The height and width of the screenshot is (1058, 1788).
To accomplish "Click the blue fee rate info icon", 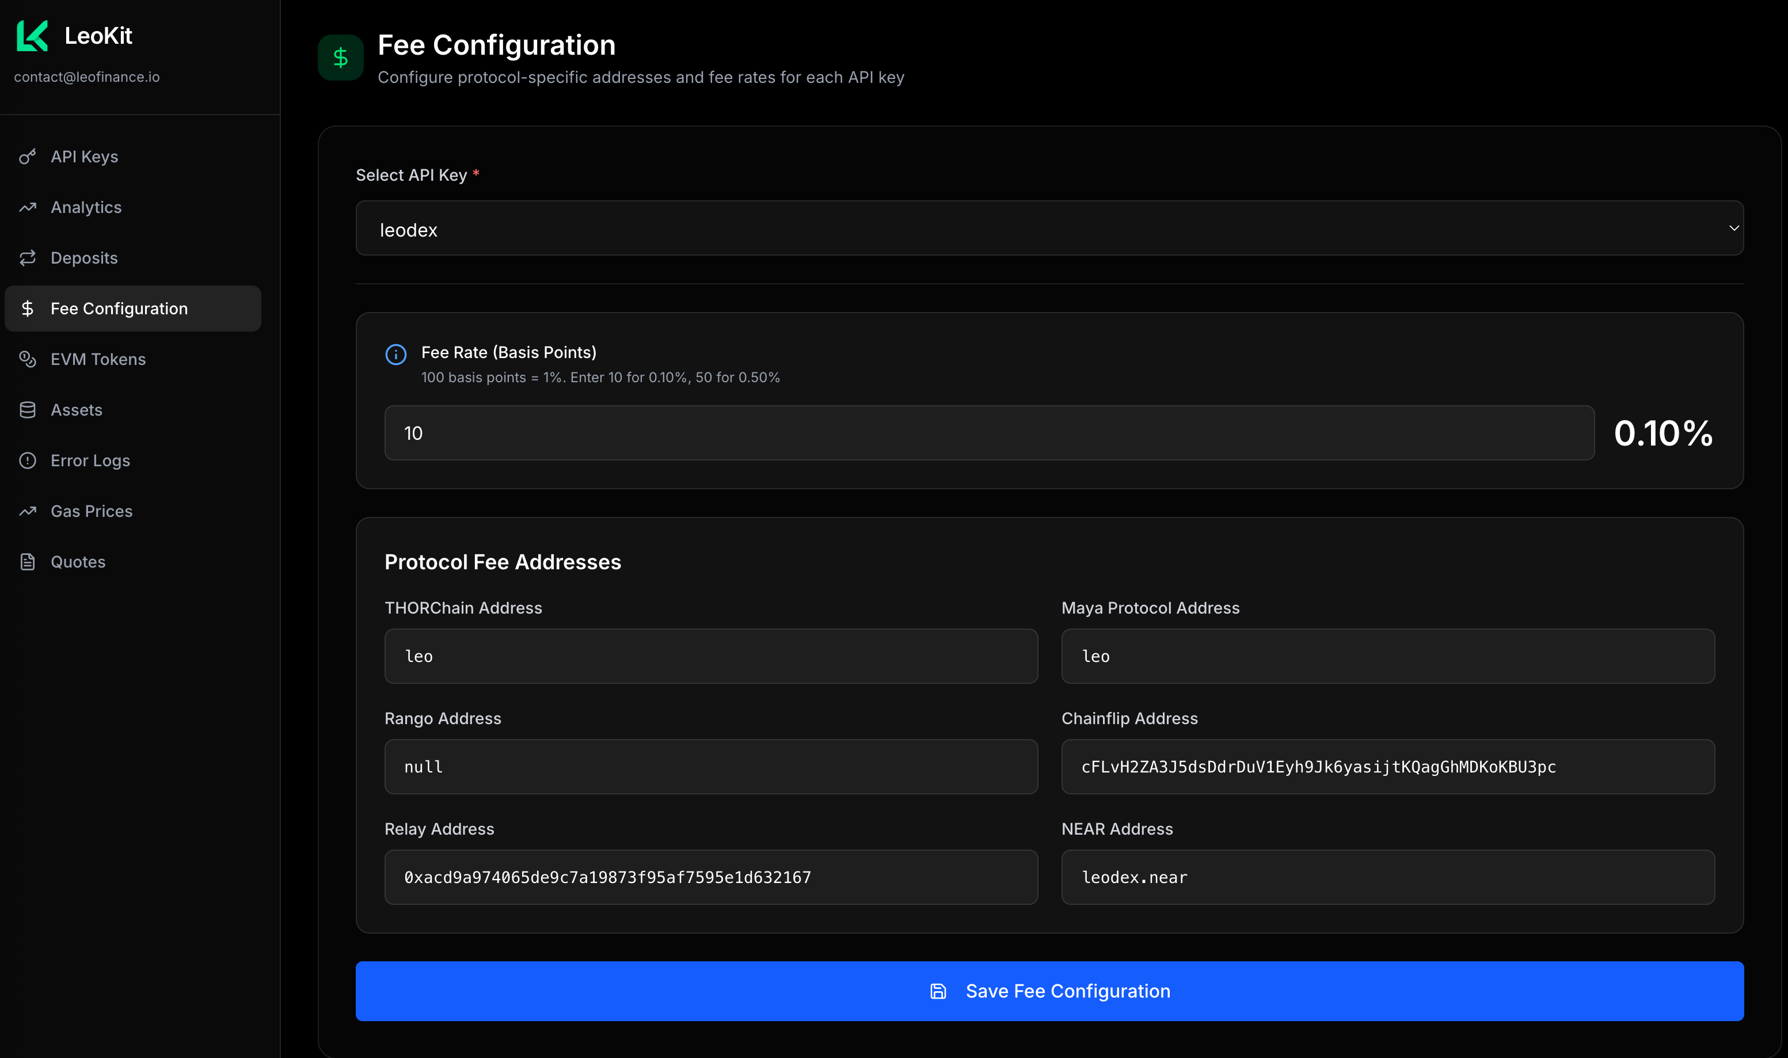I will click(395, 355).
